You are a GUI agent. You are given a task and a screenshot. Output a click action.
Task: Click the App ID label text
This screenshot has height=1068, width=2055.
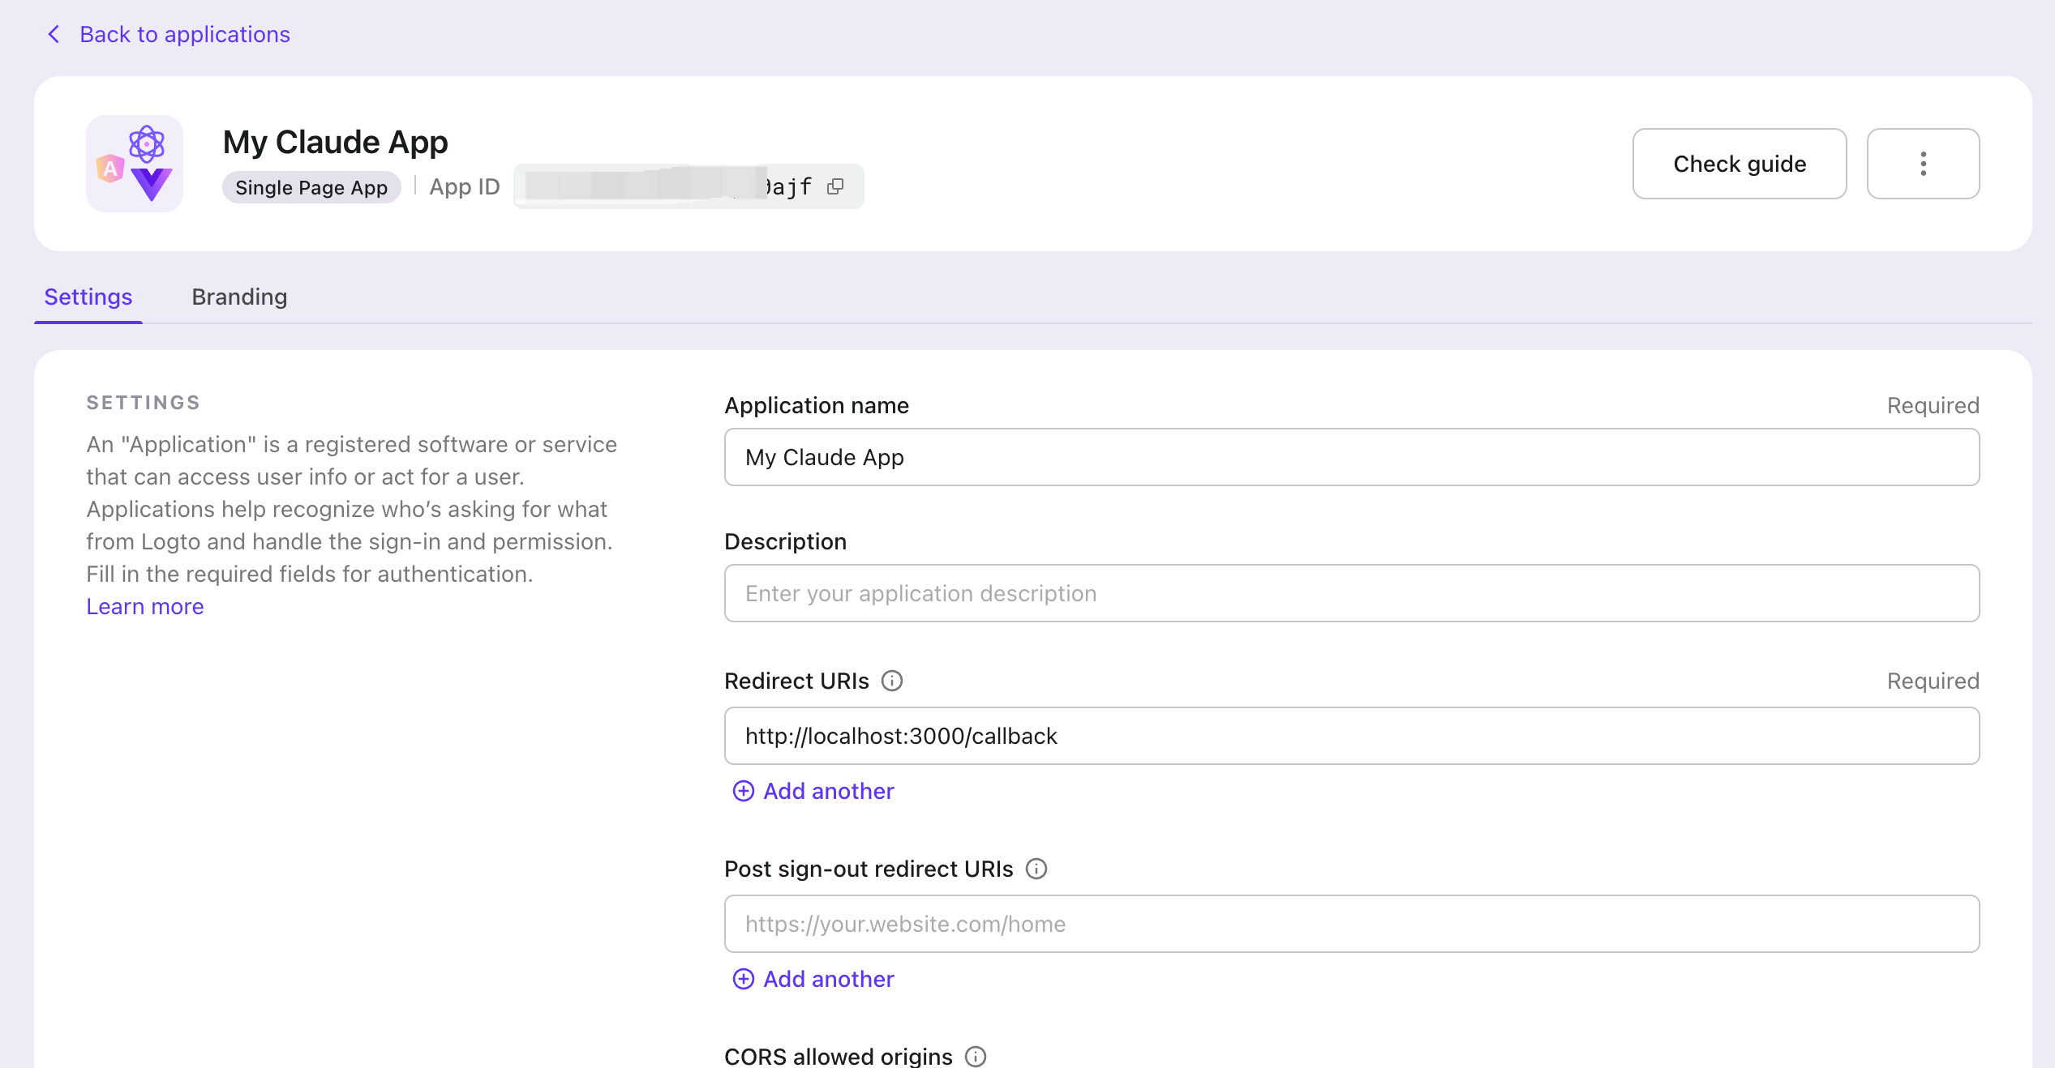click(465, 187)
